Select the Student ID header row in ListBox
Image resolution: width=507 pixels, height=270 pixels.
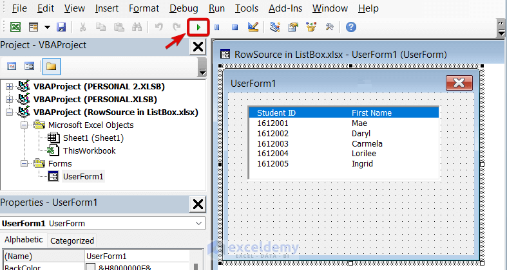(345, 113)
